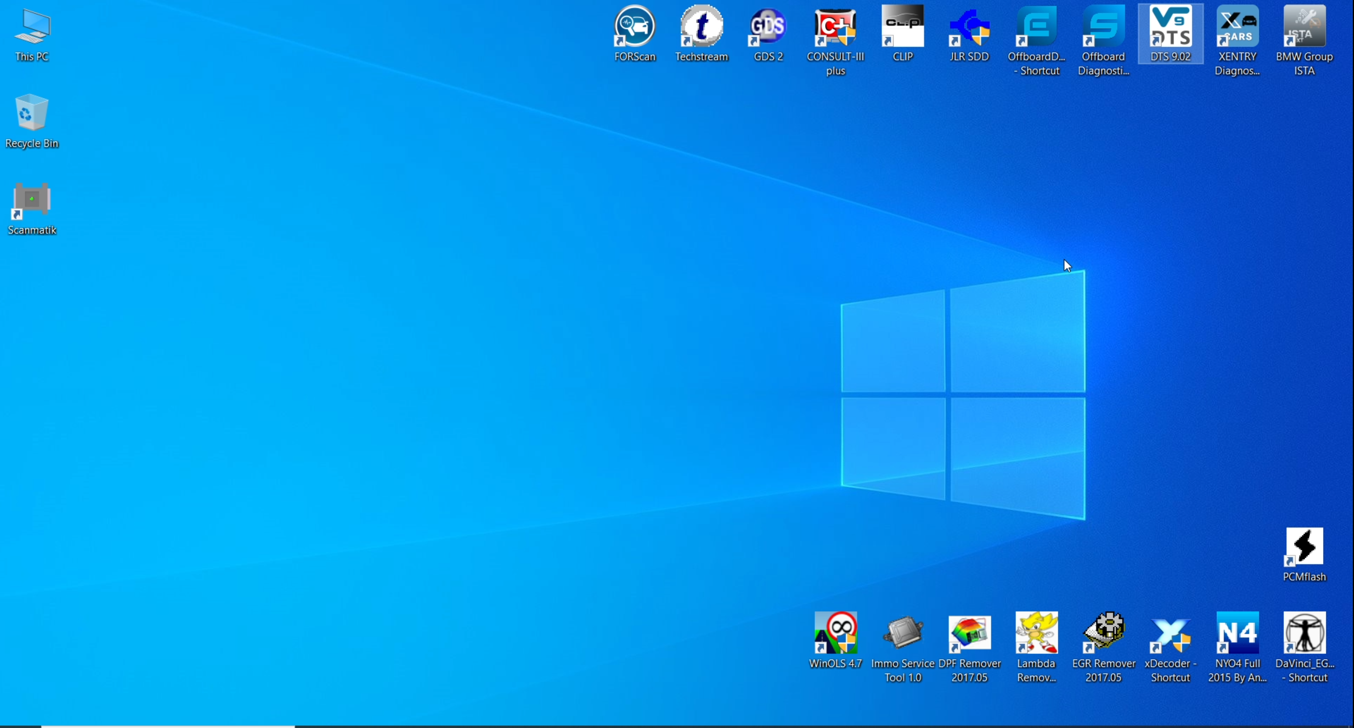Select the BMW Group ISTA icon

[1304, 26]
